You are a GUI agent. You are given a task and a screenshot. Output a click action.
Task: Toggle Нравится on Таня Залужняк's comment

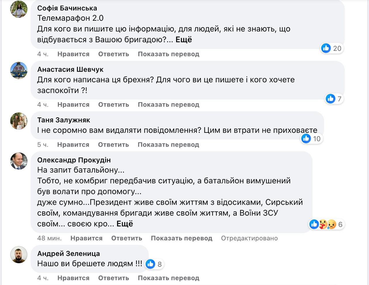pyautogui.click(x=73, y=145)
